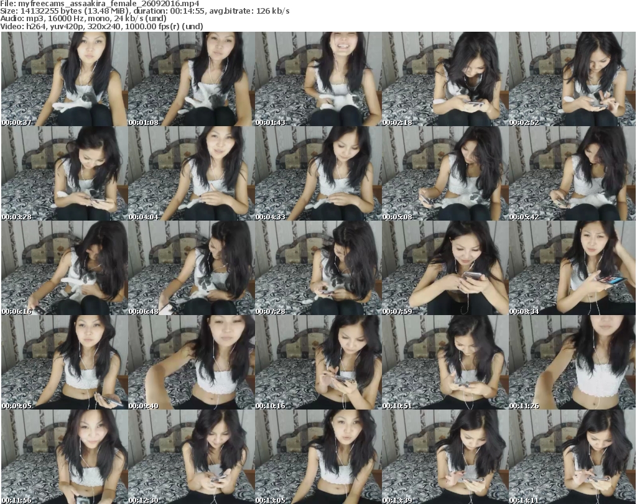Click the Size and duration info line

tap(144, 11)
